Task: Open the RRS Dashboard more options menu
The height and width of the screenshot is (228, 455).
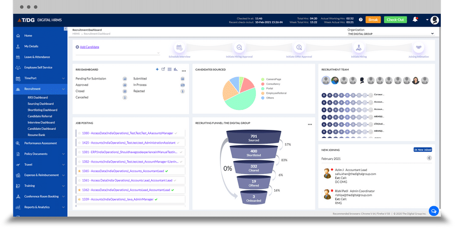Action: pyautogui.click(x=184, y=71)
